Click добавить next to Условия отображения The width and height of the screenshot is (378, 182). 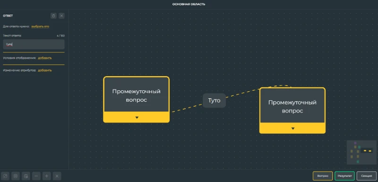click(x=44, y=58)
